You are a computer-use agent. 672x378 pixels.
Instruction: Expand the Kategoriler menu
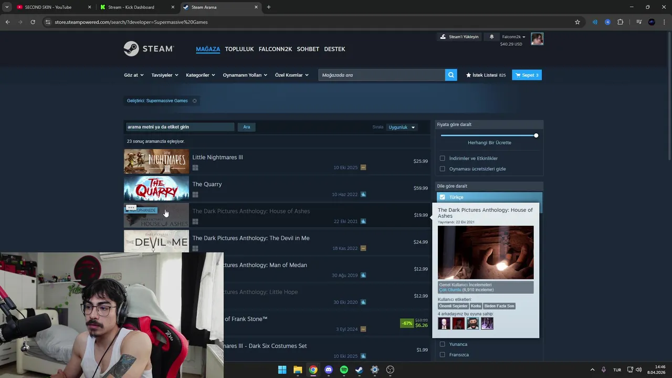pyautogui.click(x=201, y=75)
